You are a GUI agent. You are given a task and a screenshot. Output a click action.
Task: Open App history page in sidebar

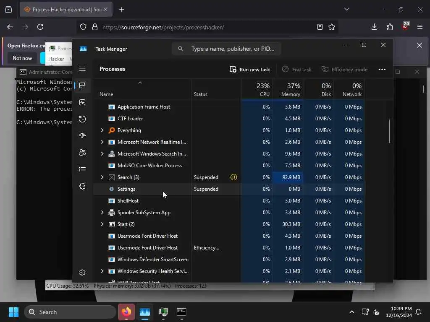(x=82, y=119)
